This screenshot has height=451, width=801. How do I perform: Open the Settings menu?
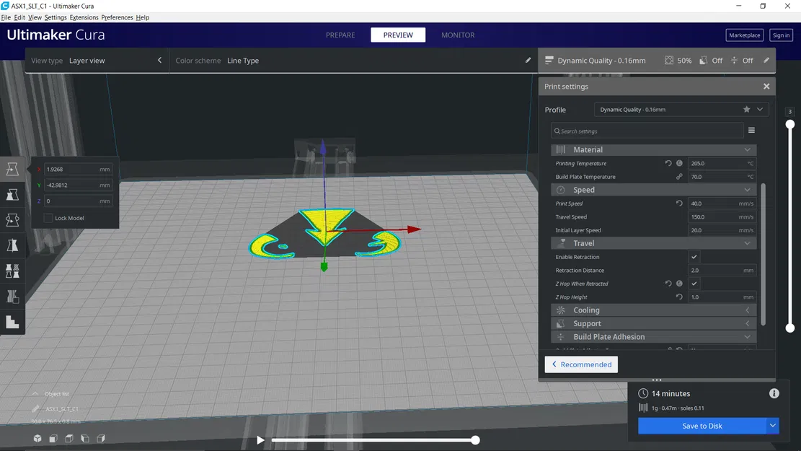(x=56, y=17)
